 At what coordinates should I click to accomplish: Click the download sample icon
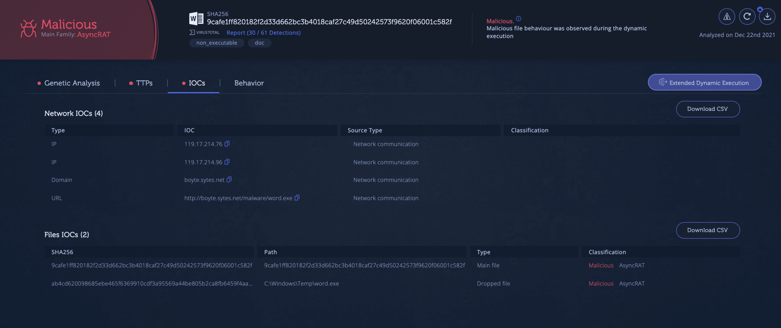click(x=767, y=17)
